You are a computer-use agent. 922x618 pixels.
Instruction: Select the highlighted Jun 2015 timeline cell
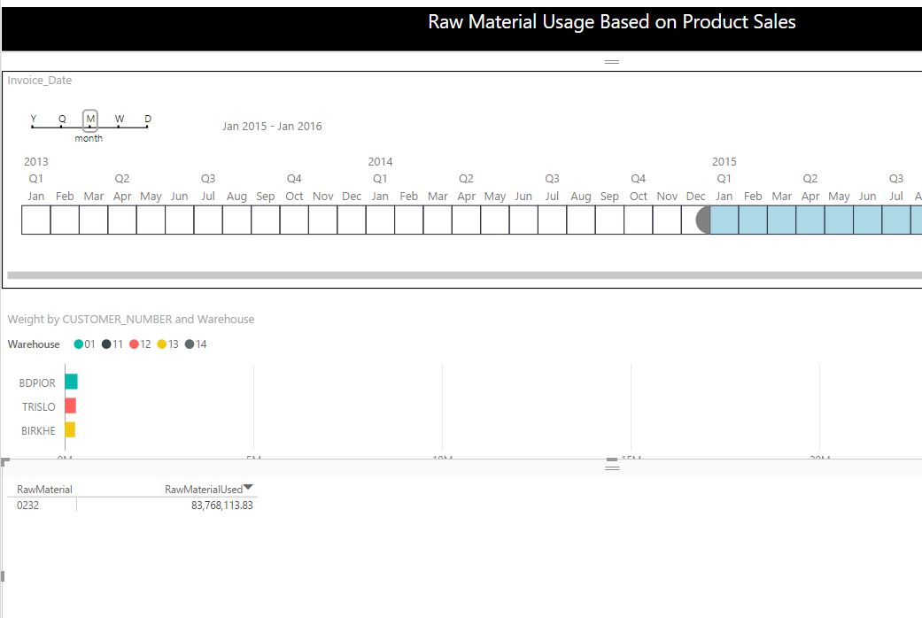click(867, 220)
